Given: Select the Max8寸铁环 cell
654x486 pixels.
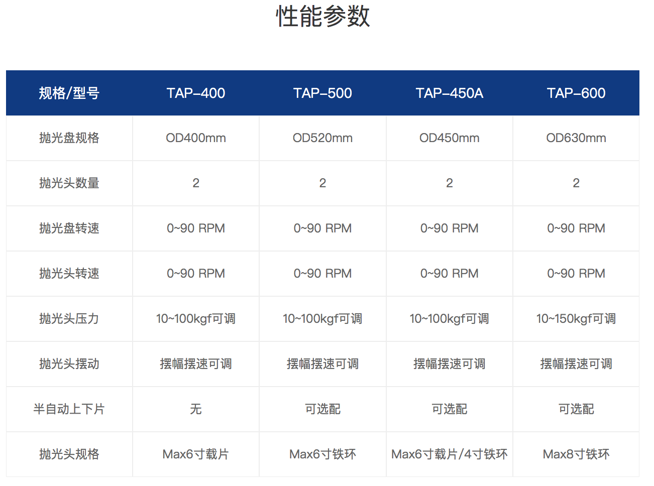Looking at the screenshot, I should (576, 454).
